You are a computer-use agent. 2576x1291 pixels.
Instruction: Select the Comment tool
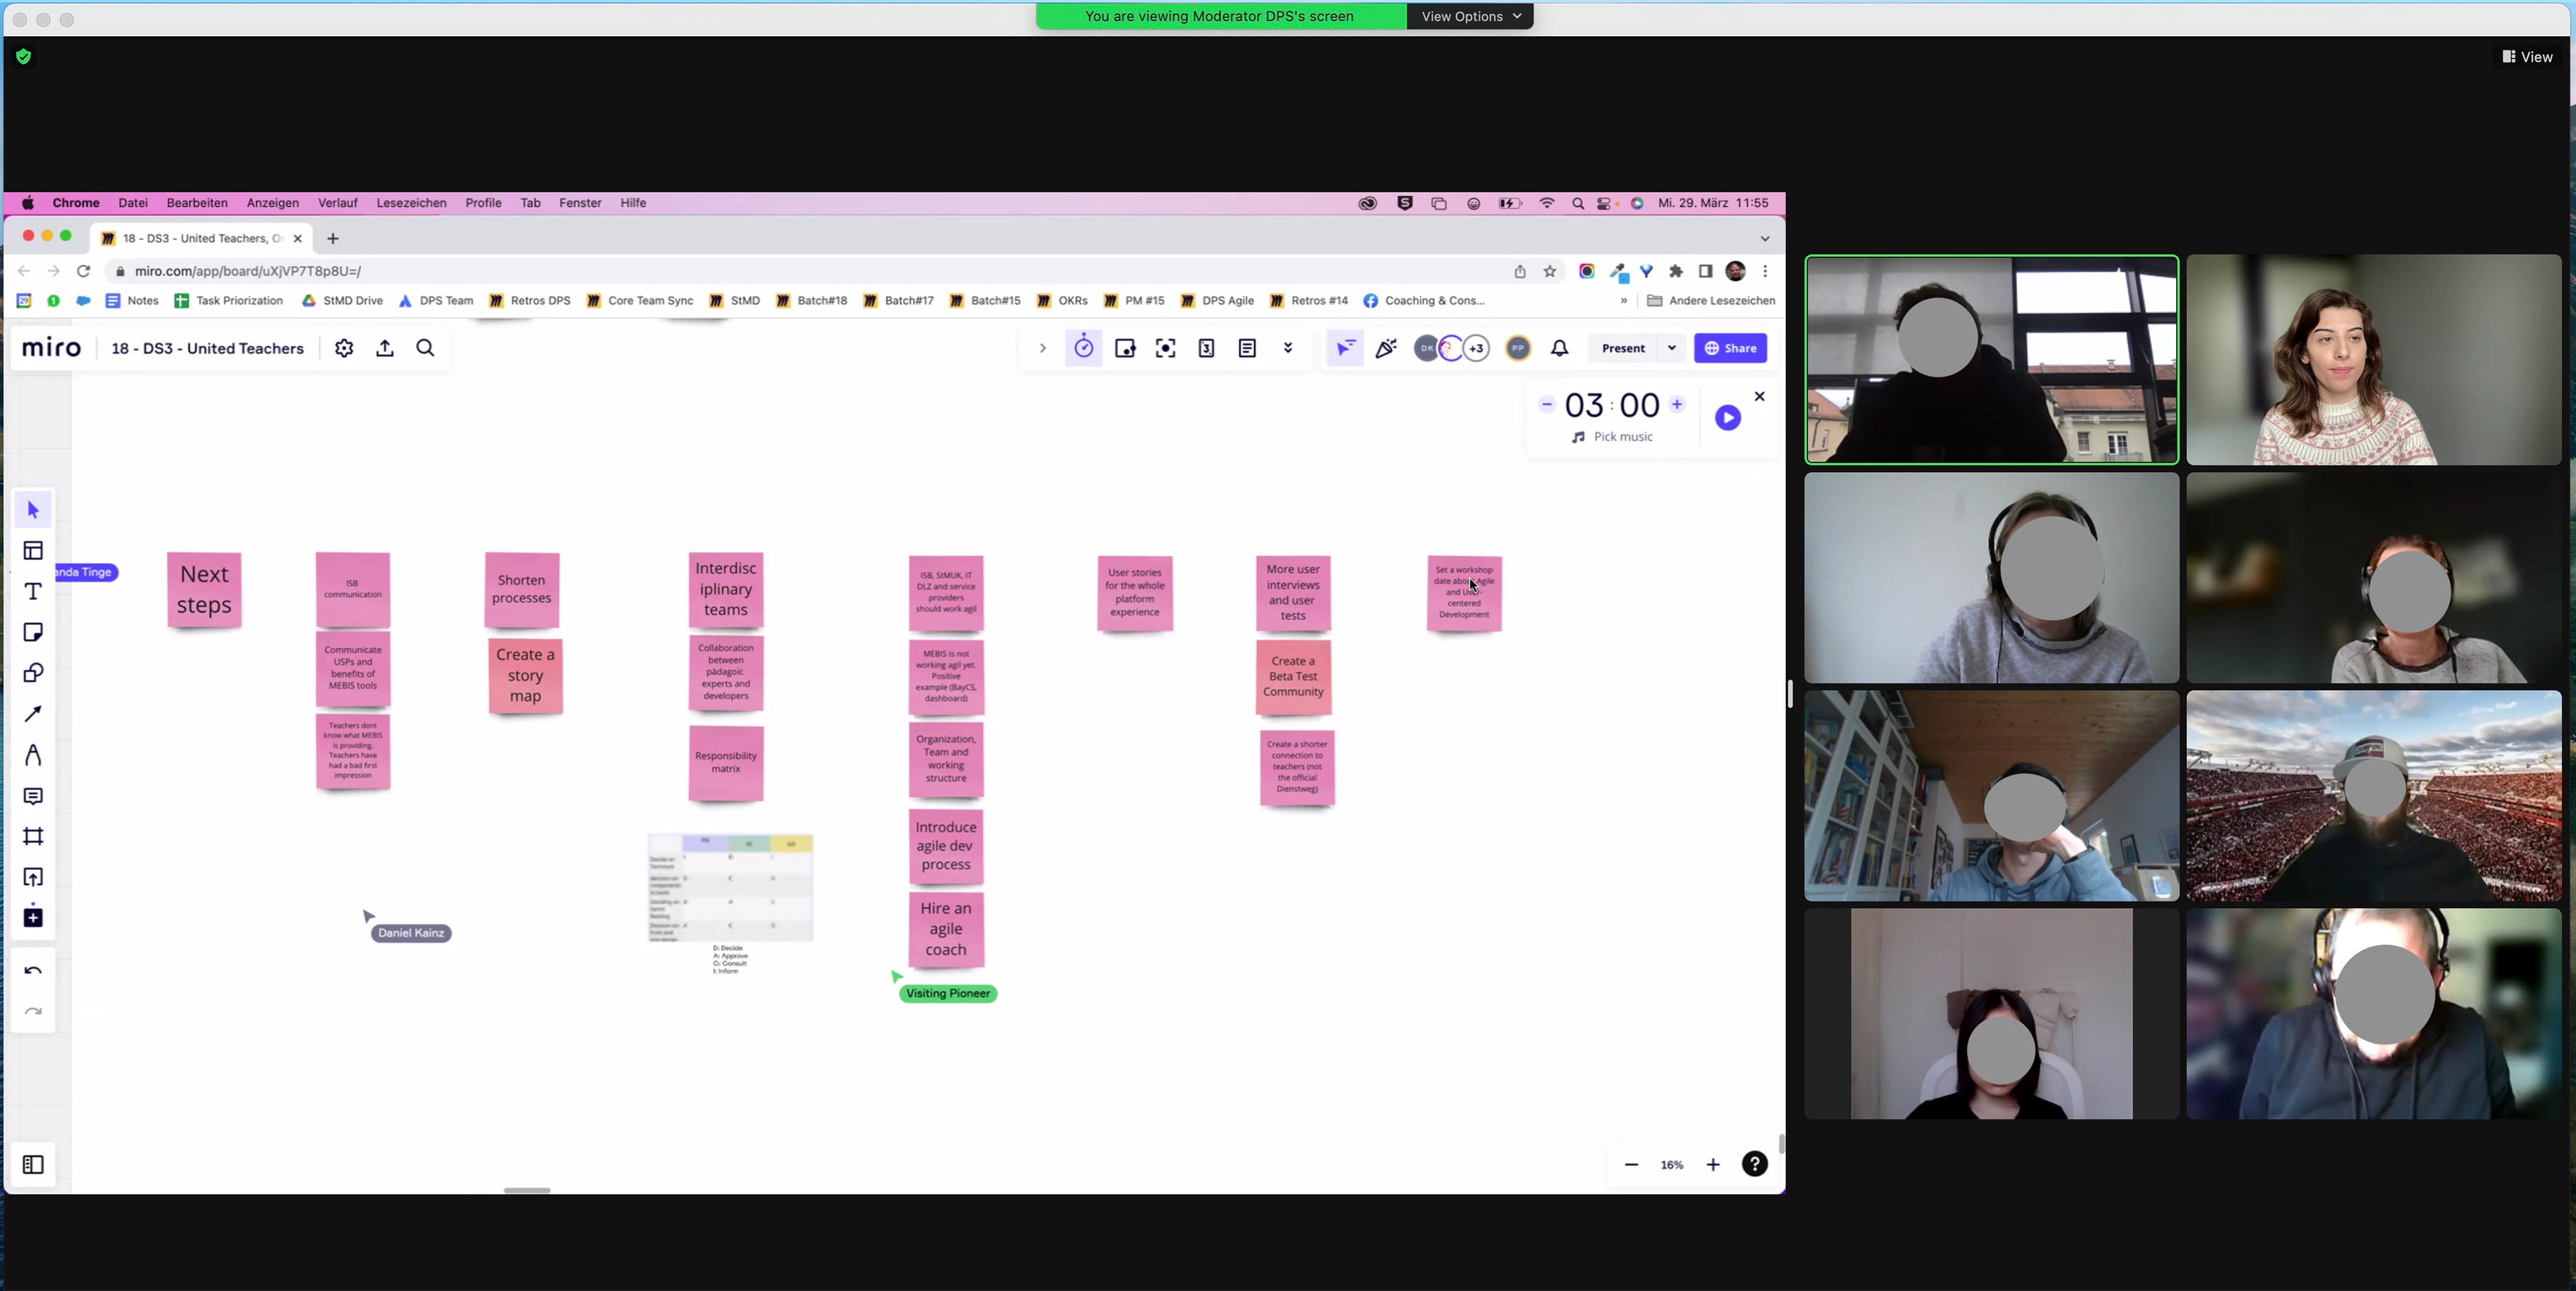(33, 796)
